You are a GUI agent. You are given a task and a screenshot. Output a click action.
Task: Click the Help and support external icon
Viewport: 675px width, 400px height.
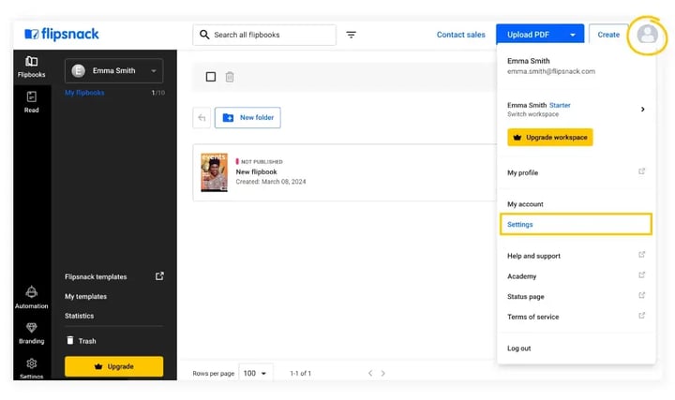(641, 255)
